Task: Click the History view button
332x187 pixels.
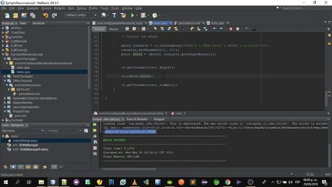Action: pyautogui.click(x=114, y=29)
